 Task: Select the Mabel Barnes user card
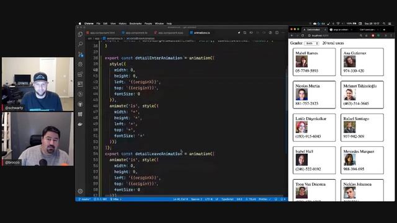coord(314,62)
